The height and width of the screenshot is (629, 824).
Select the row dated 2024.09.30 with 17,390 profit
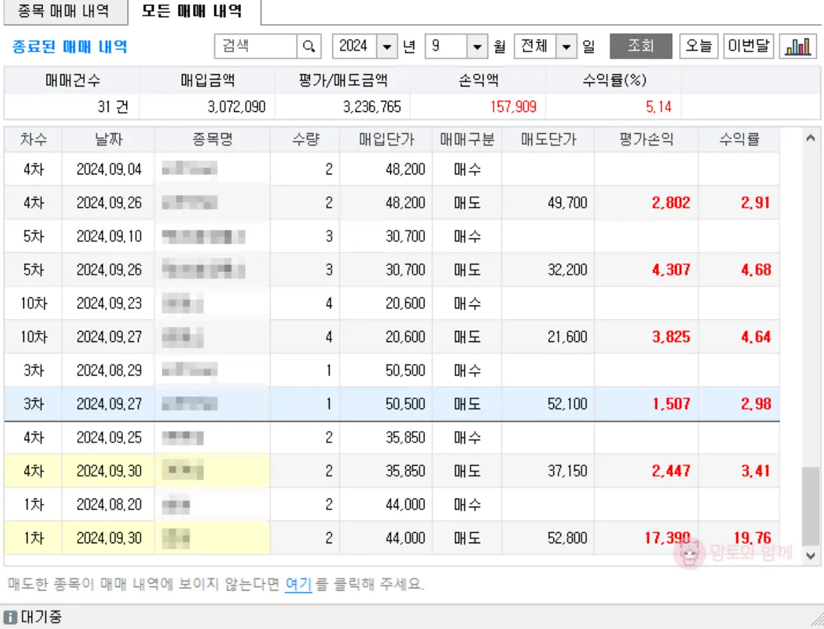pos(343,538)
